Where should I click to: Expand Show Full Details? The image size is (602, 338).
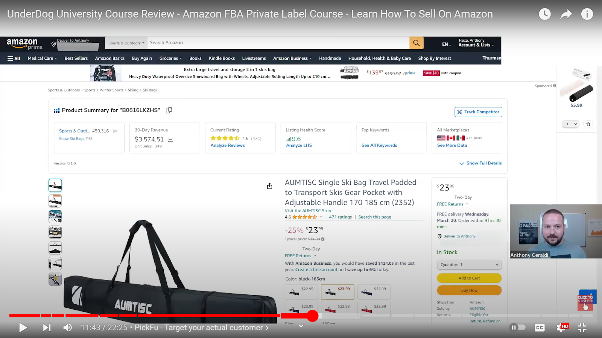click(480, 163)
